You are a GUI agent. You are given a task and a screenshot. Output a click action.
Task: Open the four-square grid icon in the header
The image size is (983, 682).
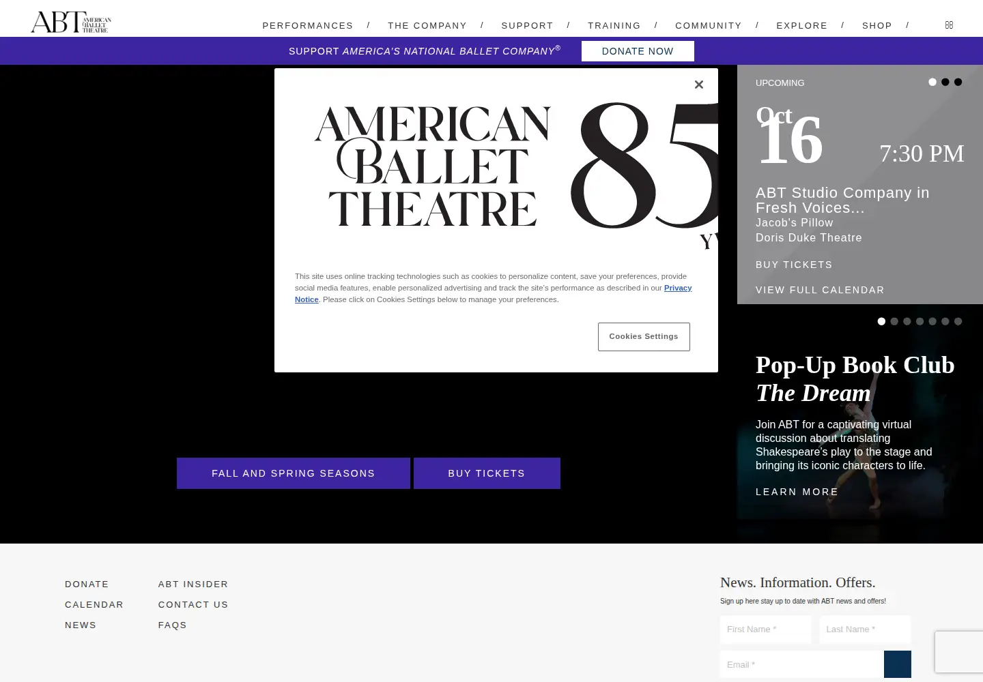(x=949, y=25)
